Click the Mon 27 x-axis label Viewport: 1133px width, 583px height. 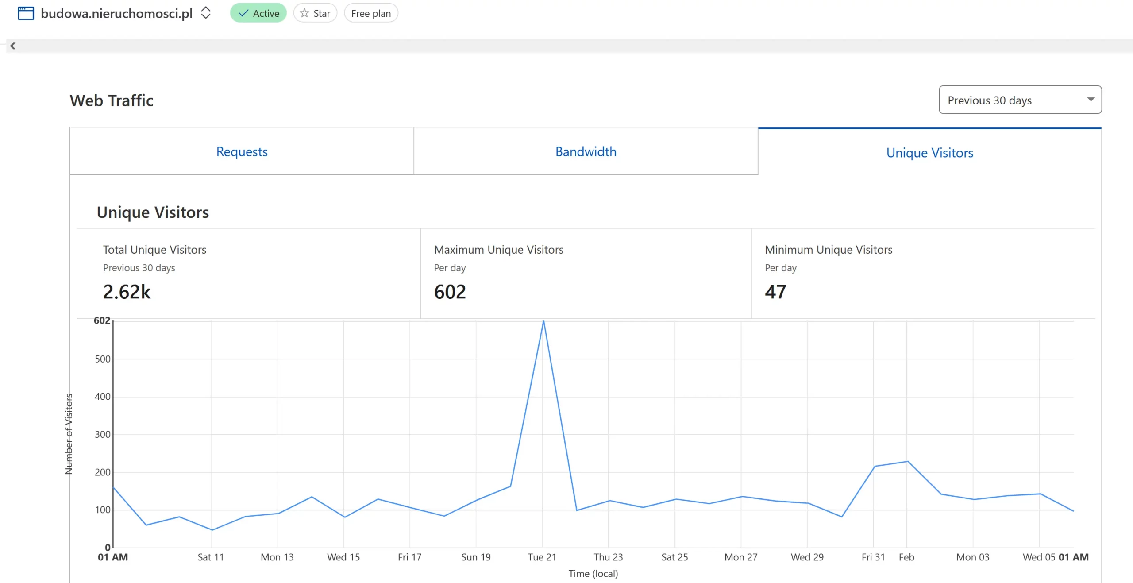pyautogui.click(x=741, y=557)
